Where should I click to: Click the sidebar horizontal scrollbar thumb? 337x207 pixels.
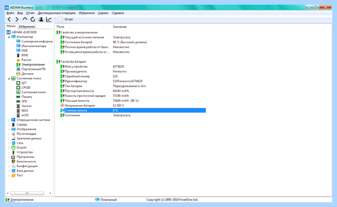(x=27, y=193)
